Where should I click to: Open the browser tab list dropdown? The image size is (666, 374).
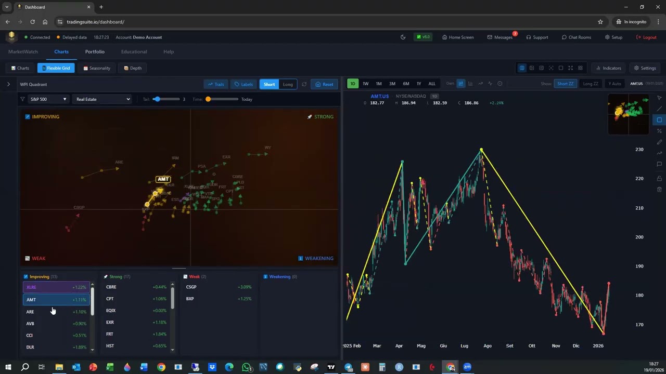(x=7, y=7)
